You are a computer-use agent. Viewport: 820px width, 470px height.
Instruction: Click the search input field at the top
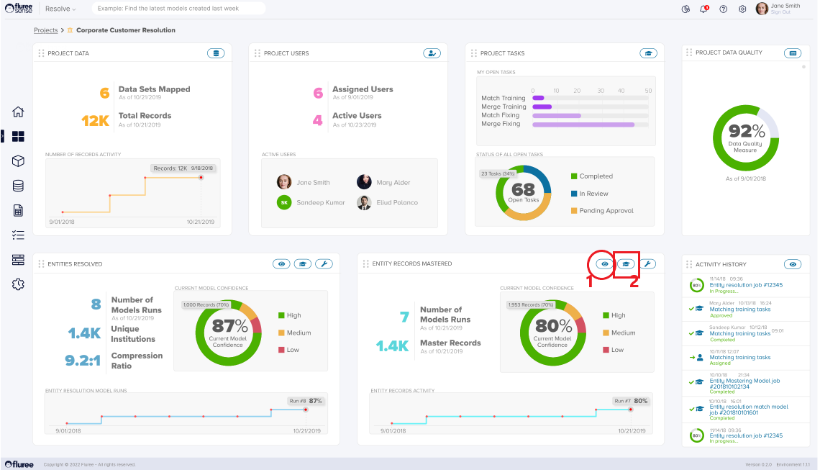[x=178, y=9]
